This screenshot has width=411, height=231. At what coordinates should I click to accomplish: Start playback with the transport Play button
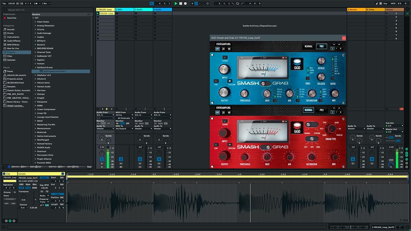[176, 3]
